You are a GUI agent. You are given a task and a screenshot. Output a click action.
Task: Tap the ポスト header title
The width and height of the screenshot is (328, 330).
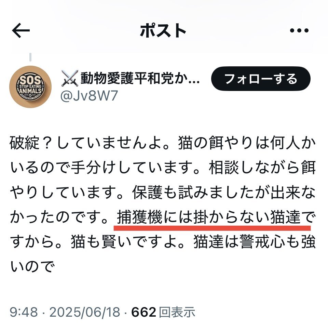click(x=163, y=30)
